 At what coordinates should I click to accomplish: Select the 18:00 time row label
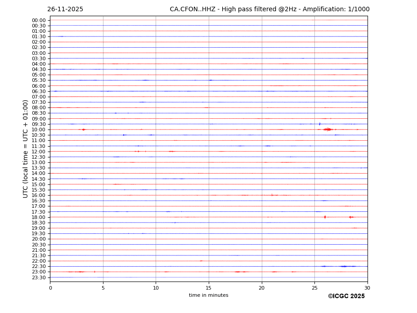pos(38,217)
